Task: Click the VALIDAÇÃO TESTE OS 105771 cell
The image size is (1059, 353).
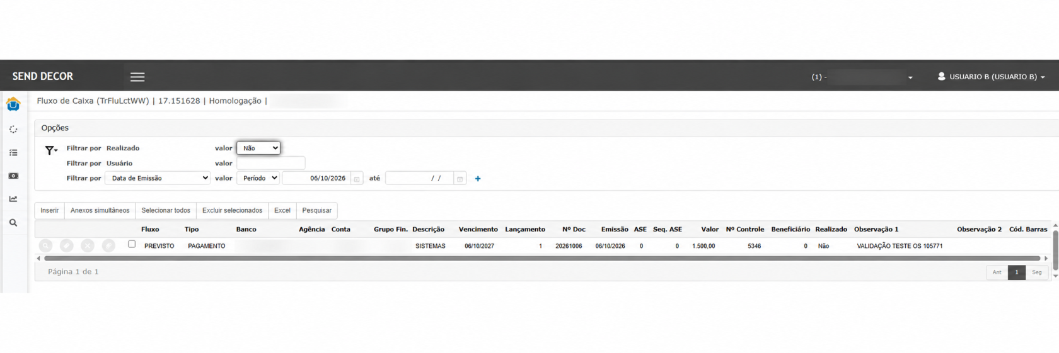Action: [900, 246]
